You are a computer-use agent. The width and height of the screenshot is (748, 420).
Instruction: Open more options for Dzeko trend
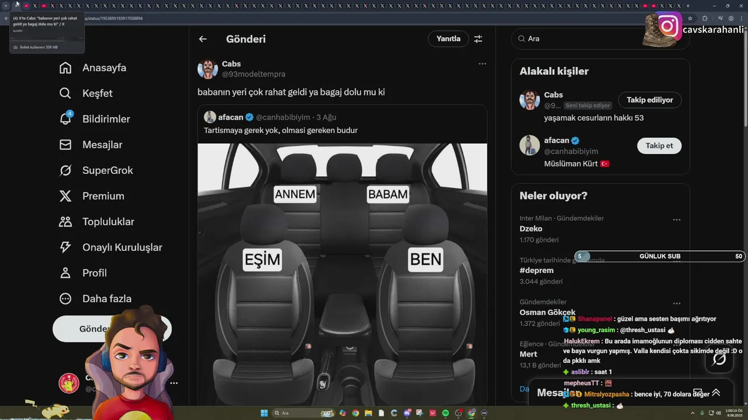pyautogui.click(x=676, y=220)
